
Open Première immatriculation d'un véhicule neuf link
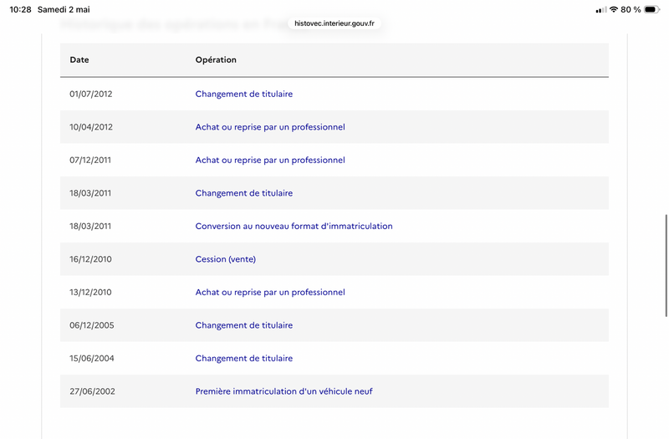284,391
